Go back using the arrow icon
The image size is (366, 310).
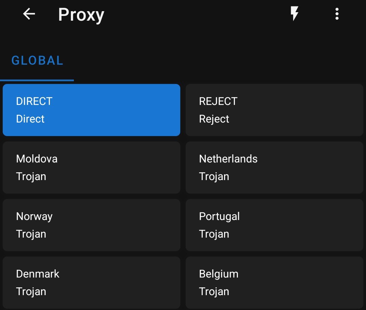click(x=29, y=14)
